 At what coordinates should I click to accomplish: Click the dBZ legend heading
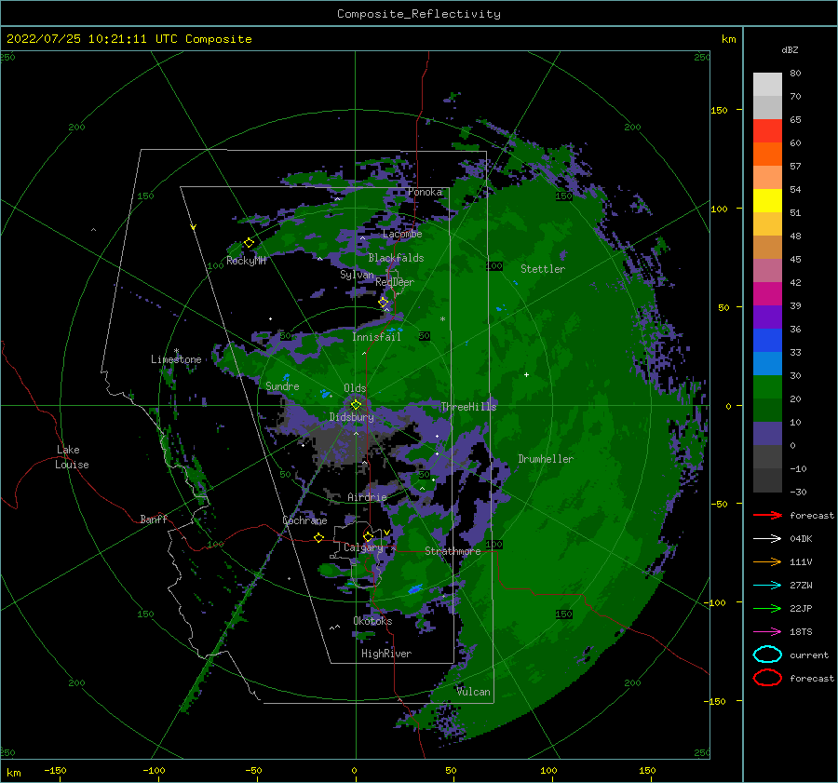click(x=790, y=49)
